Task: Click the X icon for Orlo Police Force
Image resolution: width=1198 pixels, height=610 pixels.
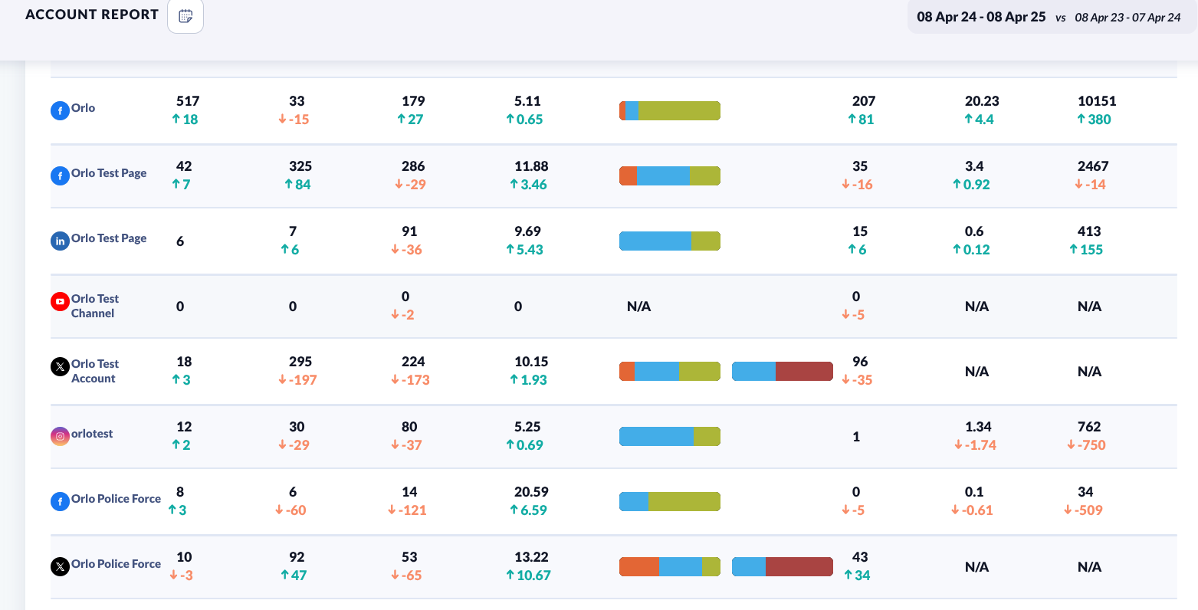Action: pyautogui.click(x=60, y=566)
